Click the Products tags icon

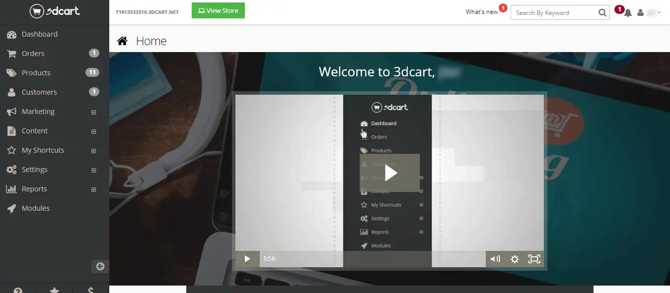(x=11, y=73)
